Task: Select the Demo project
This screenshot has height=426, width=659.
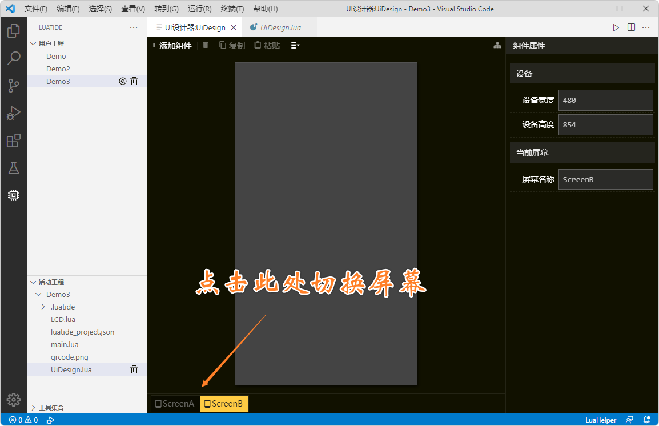Action: click(87, 57)
